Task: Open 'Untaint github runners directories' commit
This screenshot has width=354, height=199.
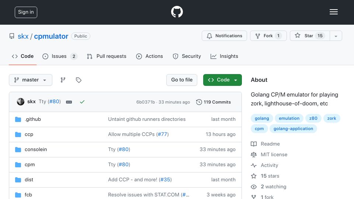Action: [x=147, y=119]
